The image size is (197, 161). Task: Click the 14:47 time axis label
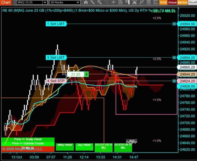click(134, 157)
